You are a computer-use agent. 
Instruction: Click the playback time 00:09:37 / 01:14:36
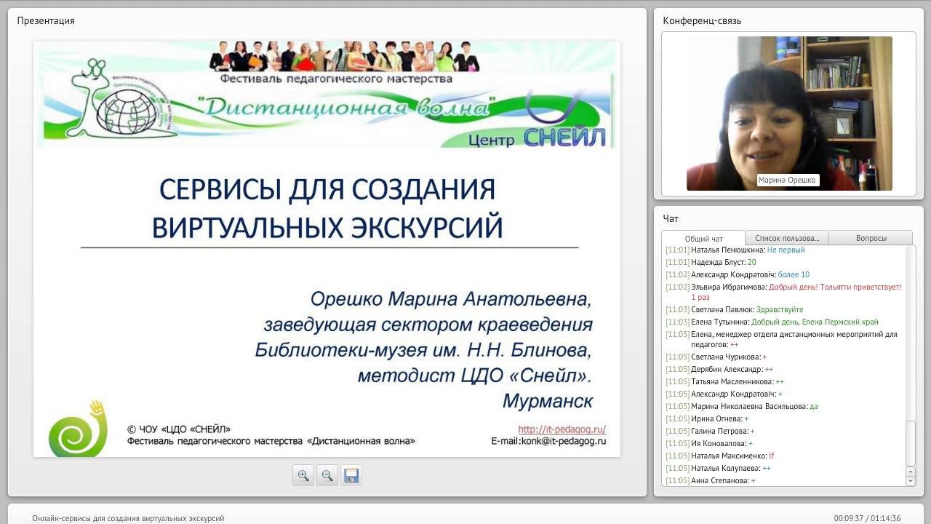pos(867,519)
